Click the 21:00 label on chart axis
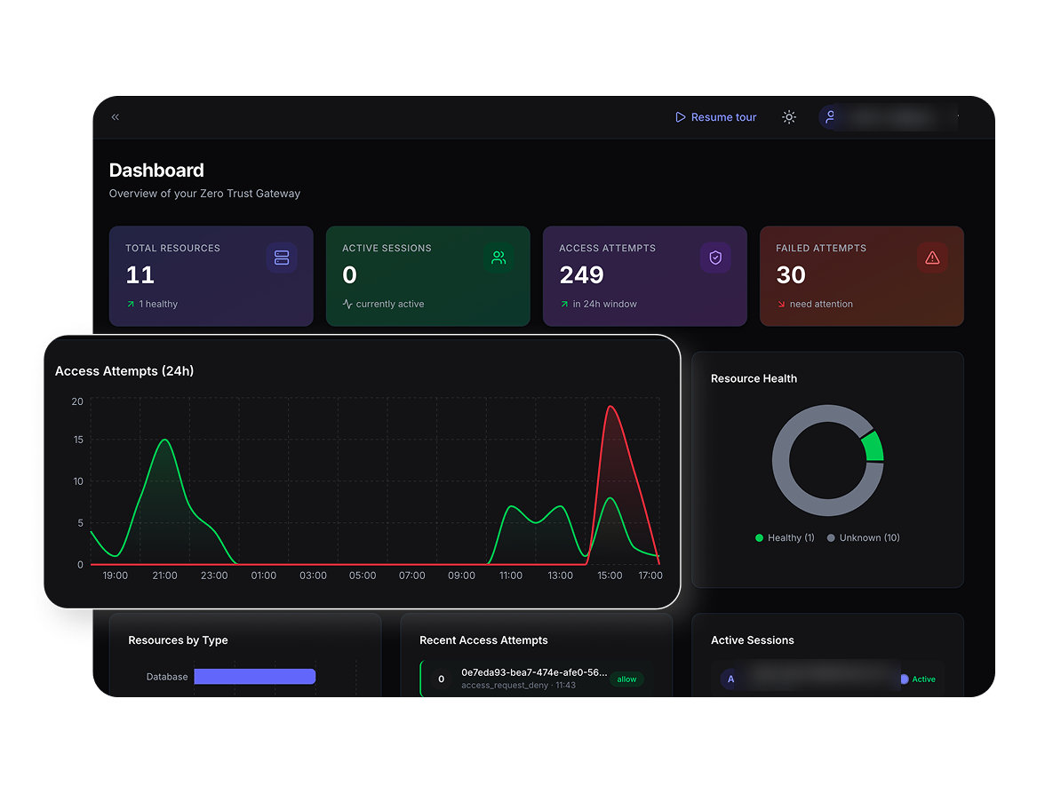Viewport: 1037px width, 794px height. (x=164, y=576)
